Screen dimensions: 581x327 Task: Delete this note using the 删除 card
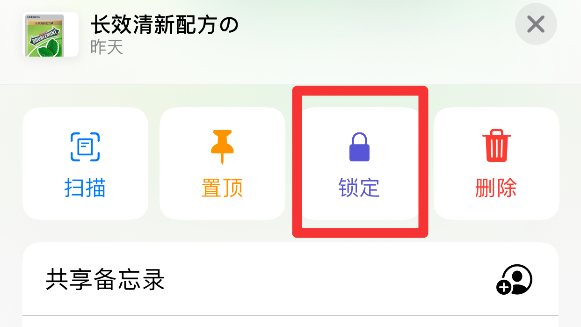[496, 163]
